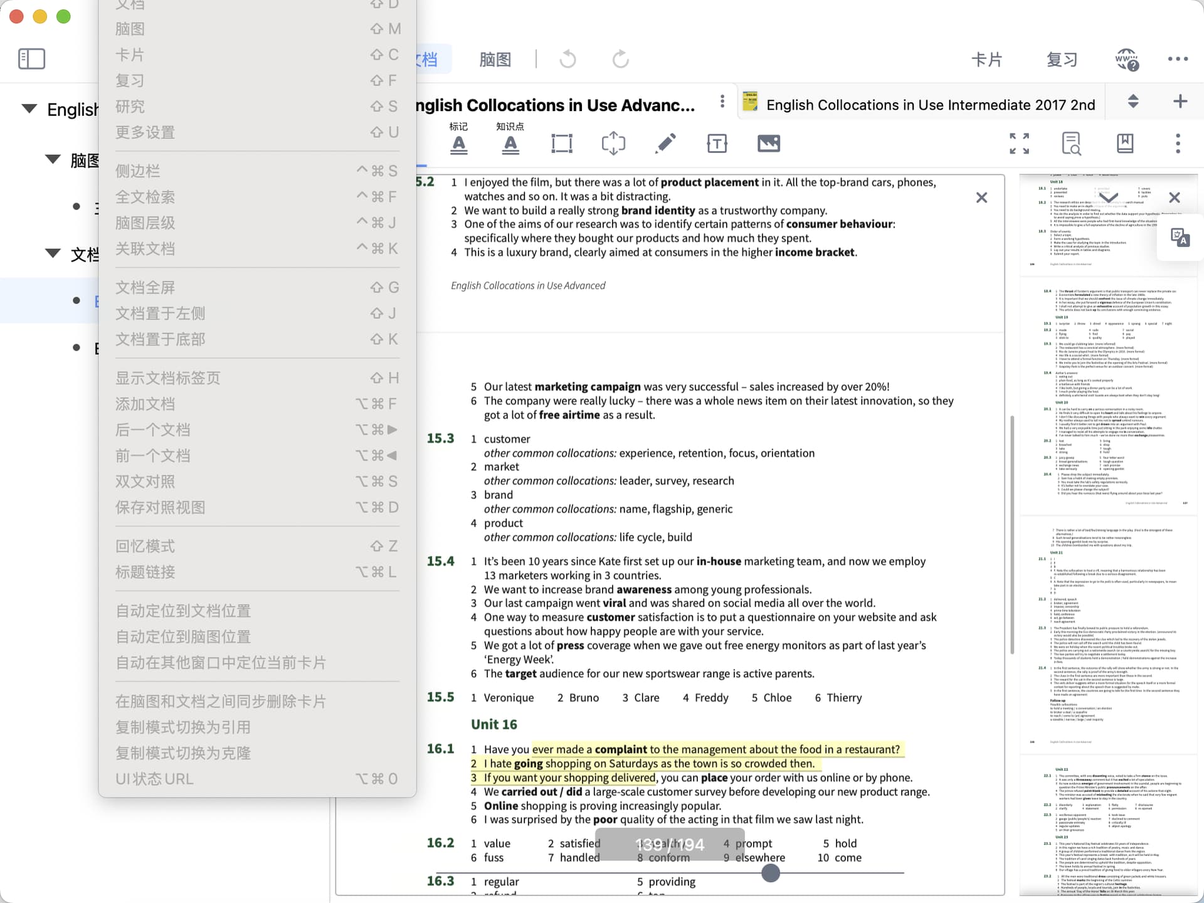This screenshot has width=1204, height=903.
Task: Click the undo arrow icon
Action: pos(568,60)
